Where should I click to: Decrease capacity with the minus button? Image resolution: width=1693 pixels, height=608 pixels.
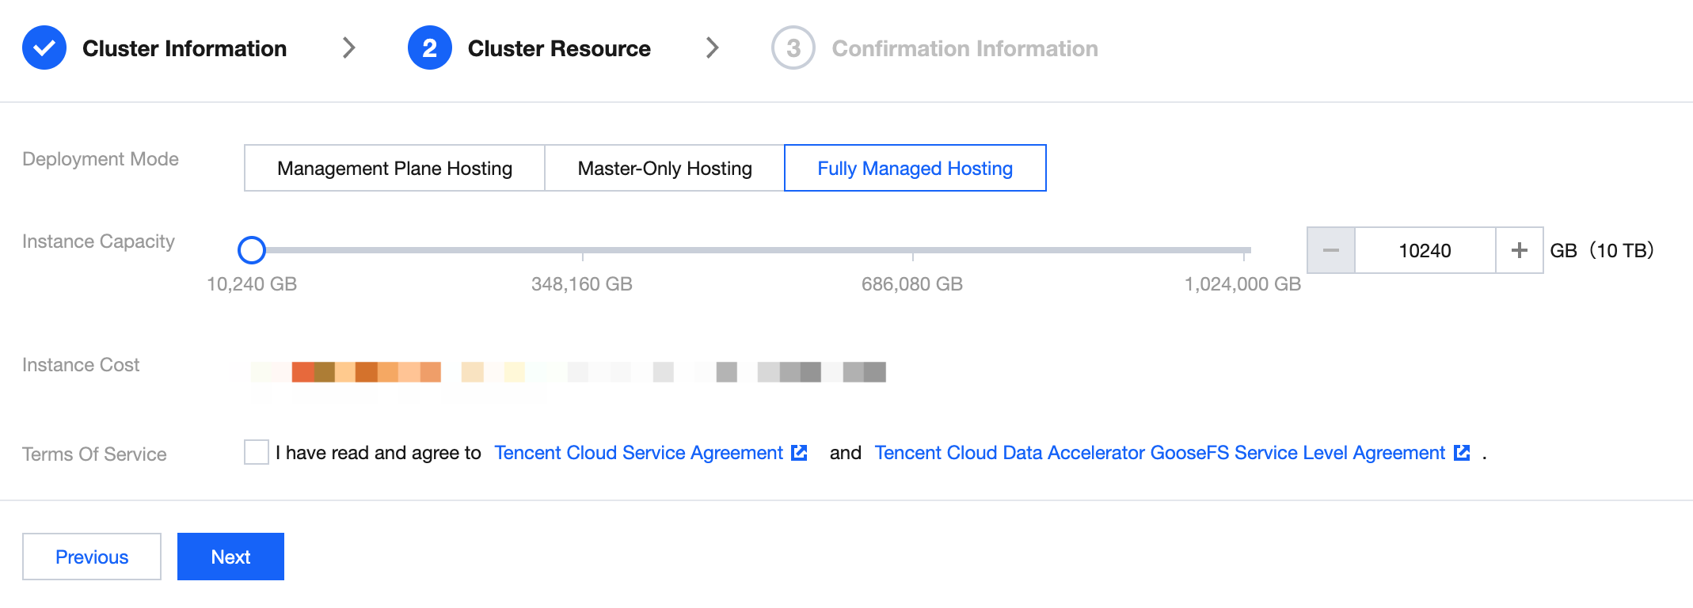coord(1330,250)
